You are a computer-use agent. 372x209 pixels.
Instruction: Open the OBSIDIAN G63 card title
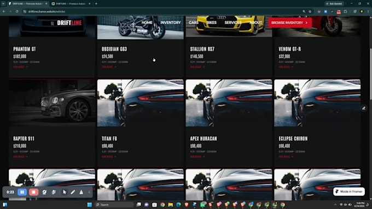114,49
